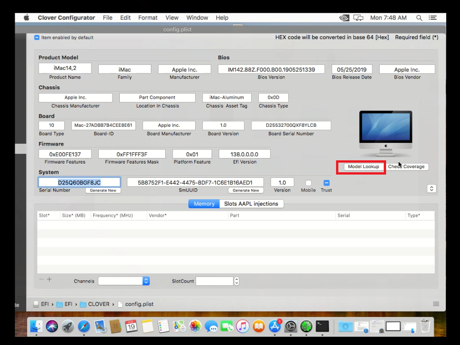Open the Edit menu
The image size is (460, 345).
click(125, 17)
